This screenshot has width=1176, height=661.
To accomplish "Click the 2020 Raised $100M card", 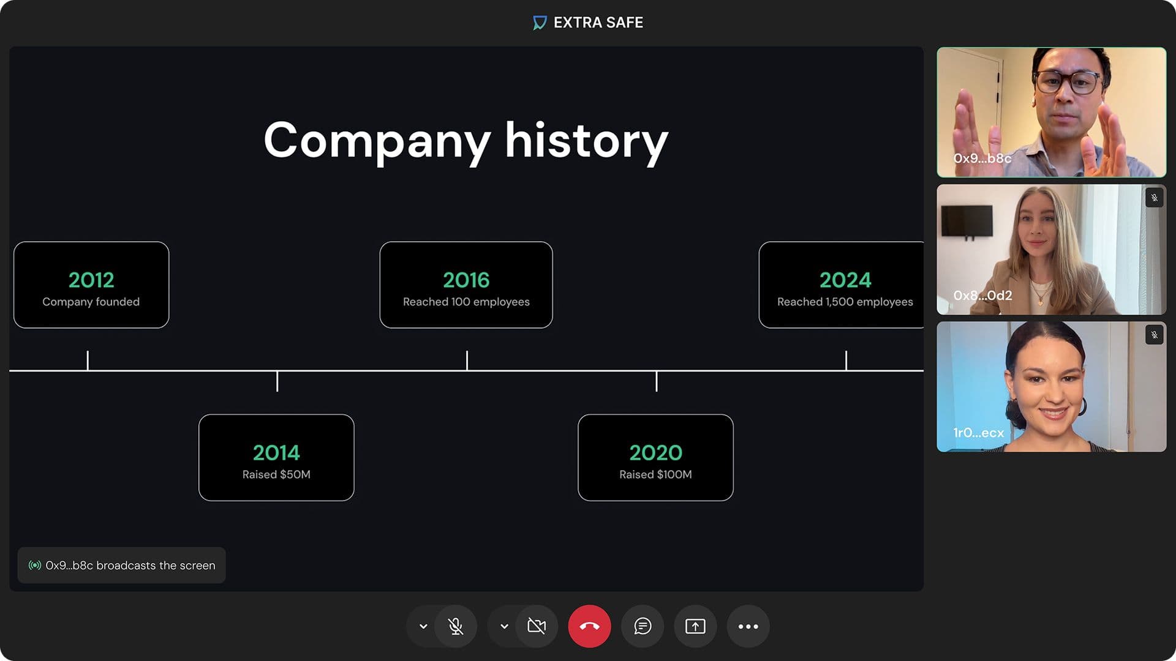I will [x=655, y=457].
